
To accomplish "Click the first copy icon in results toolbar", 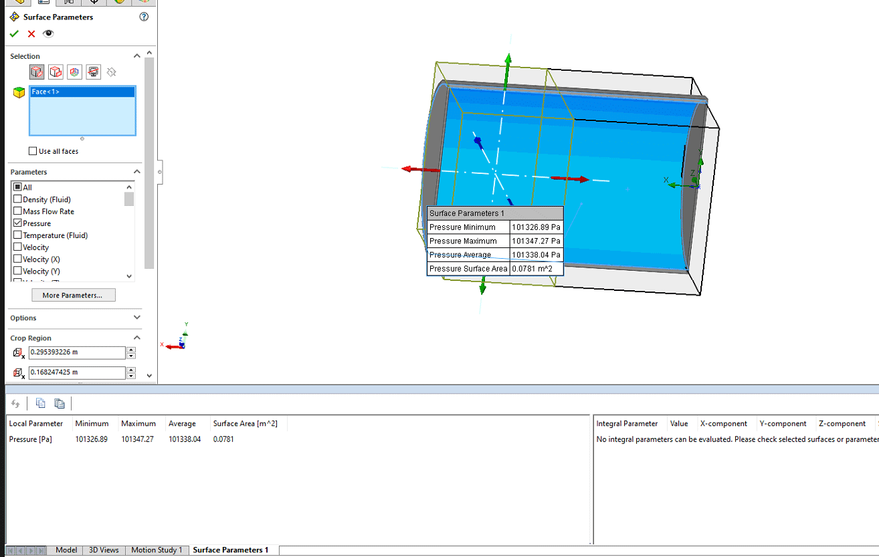I will coord(41,403).
